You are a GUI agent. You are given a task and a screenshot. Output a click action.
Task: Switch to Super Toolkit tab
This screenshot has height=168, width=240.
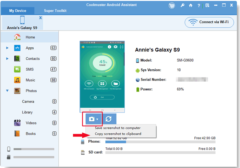55,11
